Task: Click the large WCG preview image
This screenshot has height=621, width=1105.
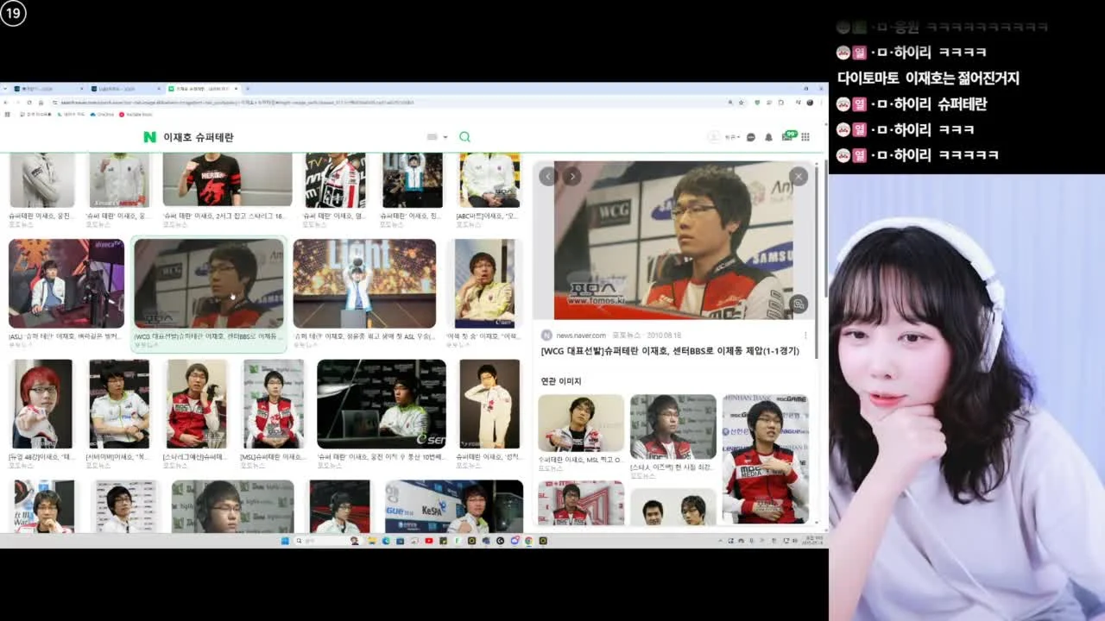Action: click(674, 240)
